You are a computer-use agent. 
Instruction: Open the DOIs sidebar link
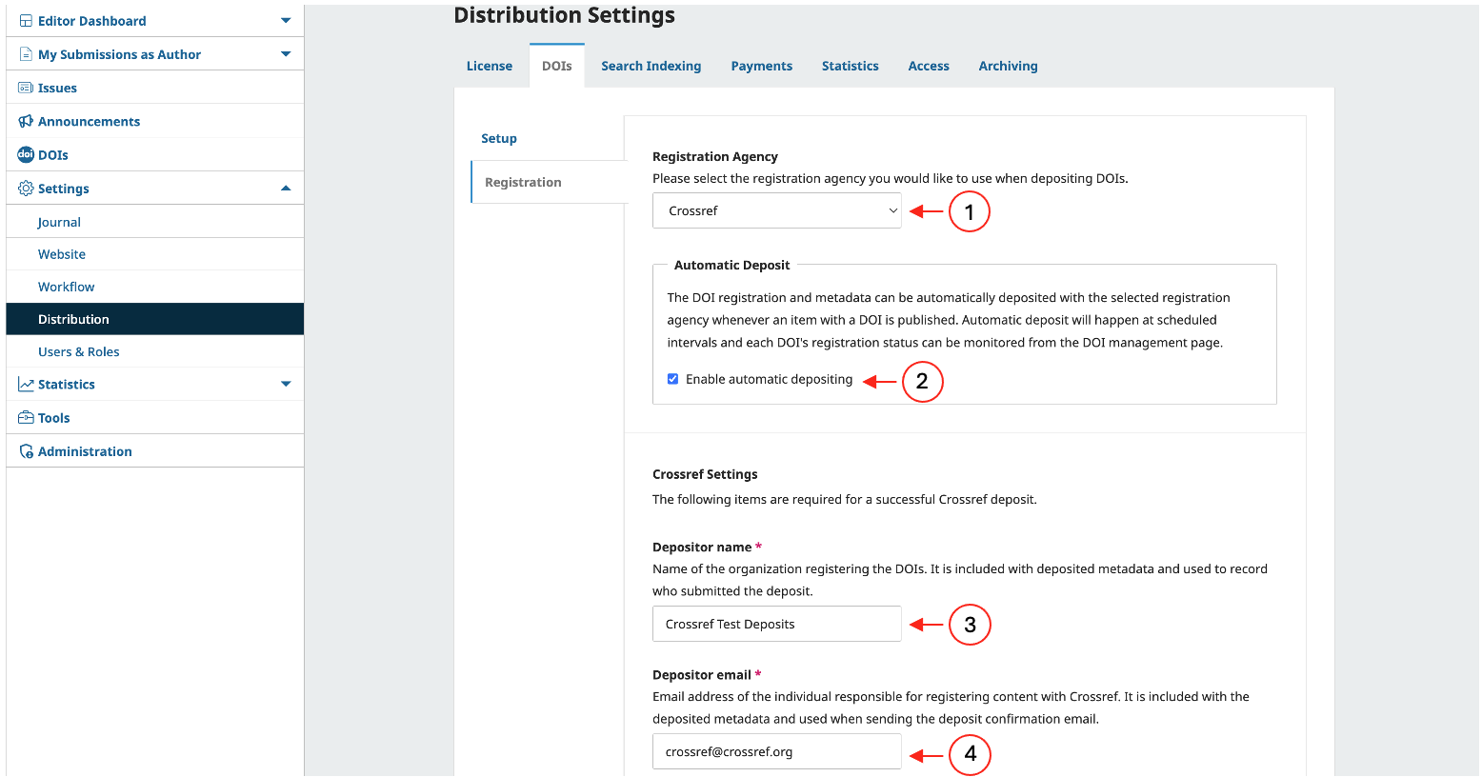pos(53,154)
